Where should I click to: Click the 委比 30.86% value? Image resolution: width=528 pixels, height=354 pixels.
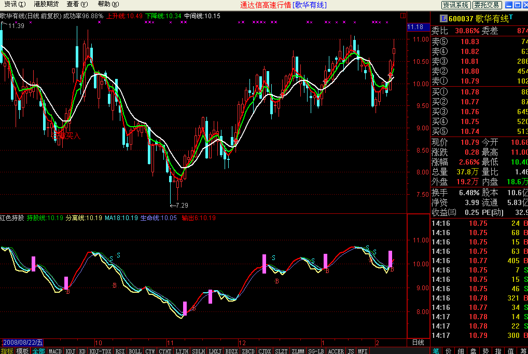click(x=467, y=31)
